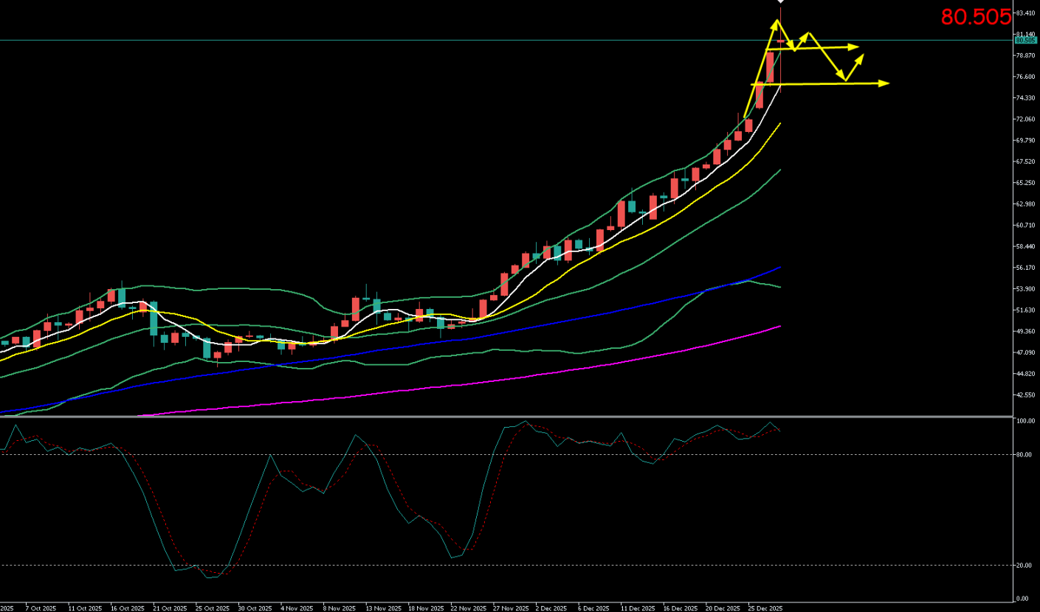Click the lower yellow horizontal arrow's arrowhead
Image resolution: width=1040 pixels, height=612 pixels.
[885, 83]
